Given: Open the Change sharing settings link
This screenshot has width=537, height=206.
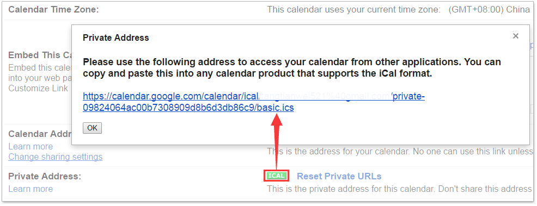Looking at the screenshot, I should point(55,157).
